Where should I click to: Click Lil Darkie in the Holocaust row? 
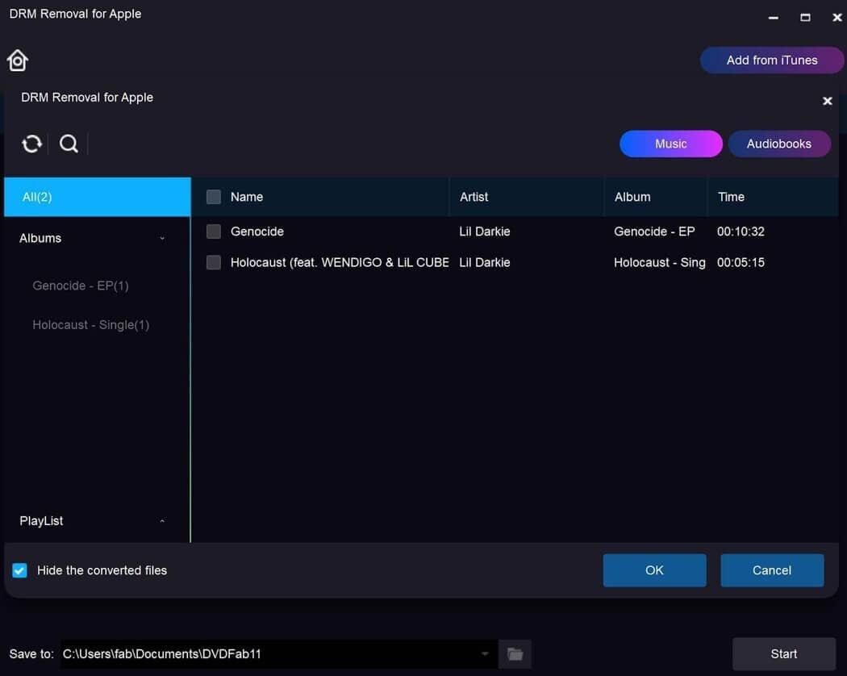pyautogui.click(x=485, y=263)
